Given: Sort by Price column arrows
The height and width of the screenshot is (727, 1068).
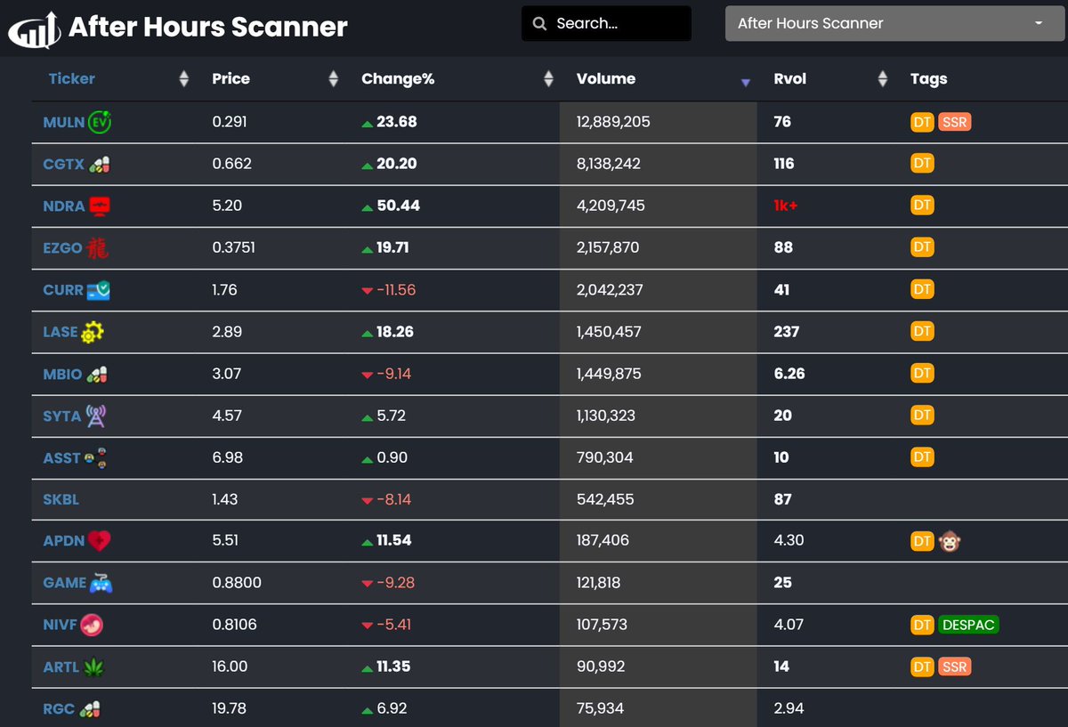Looking at the screenshot, I should (334, 79).
